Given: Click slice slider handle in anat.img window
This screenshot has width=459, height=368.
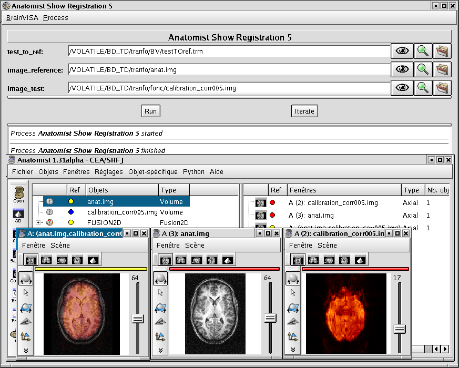Looking at the screenshot, I should (270, 318).
